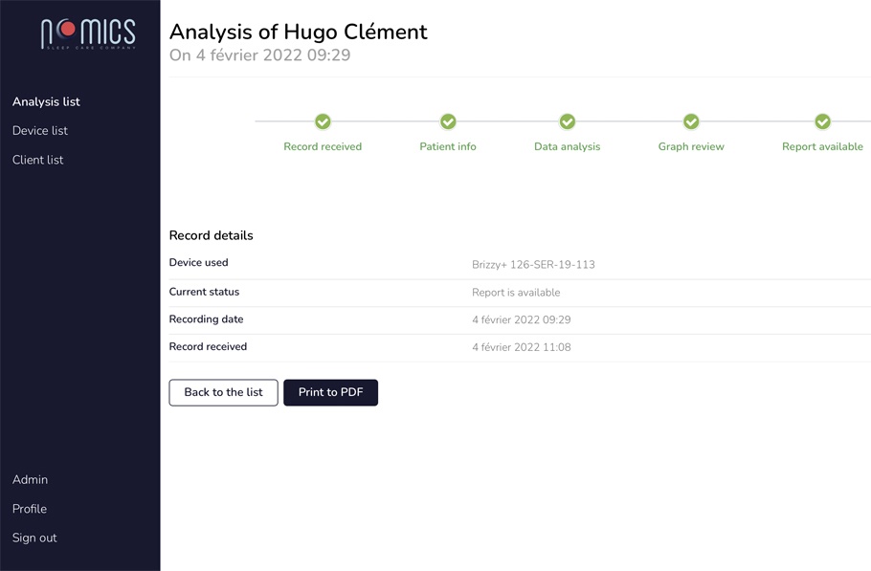
Task: Select the Data analysis step label
Action: 568,146
